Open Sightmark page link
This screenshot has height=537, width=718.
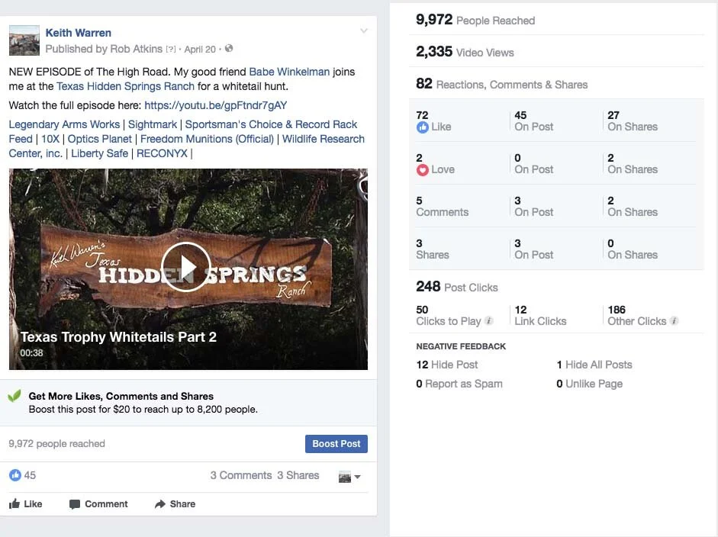[x=153, y=124]
